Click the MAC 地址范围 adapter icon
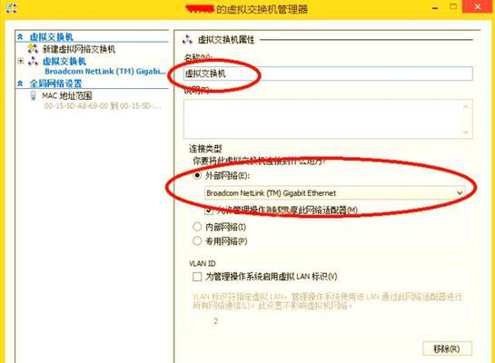495x363 pixels. pyautogui.click(x=33, y=95)
